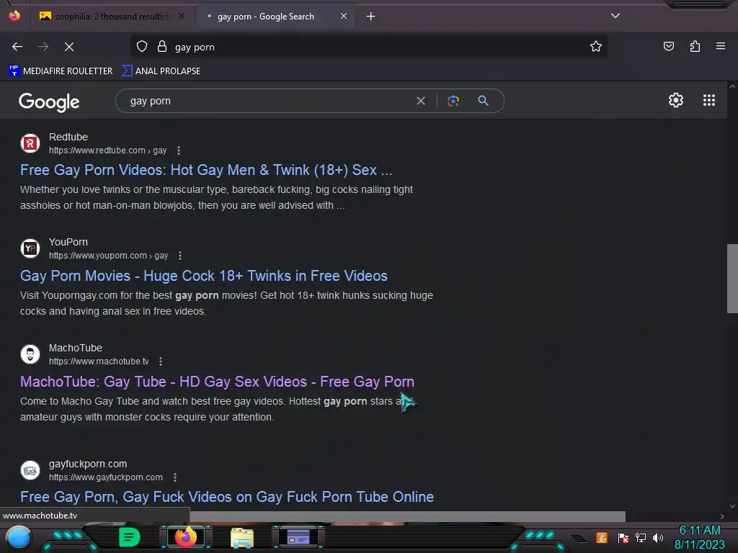Click the machotube.tv URL text
This screenshot has height=553, width=738.
(99, 361)
